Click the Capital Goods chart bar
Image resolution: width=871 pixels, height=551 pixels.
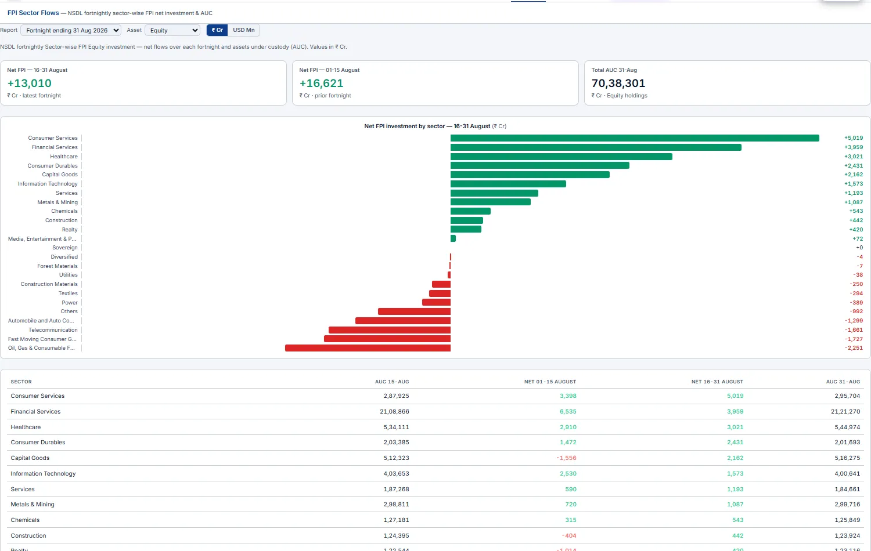[x=530, y=175]
